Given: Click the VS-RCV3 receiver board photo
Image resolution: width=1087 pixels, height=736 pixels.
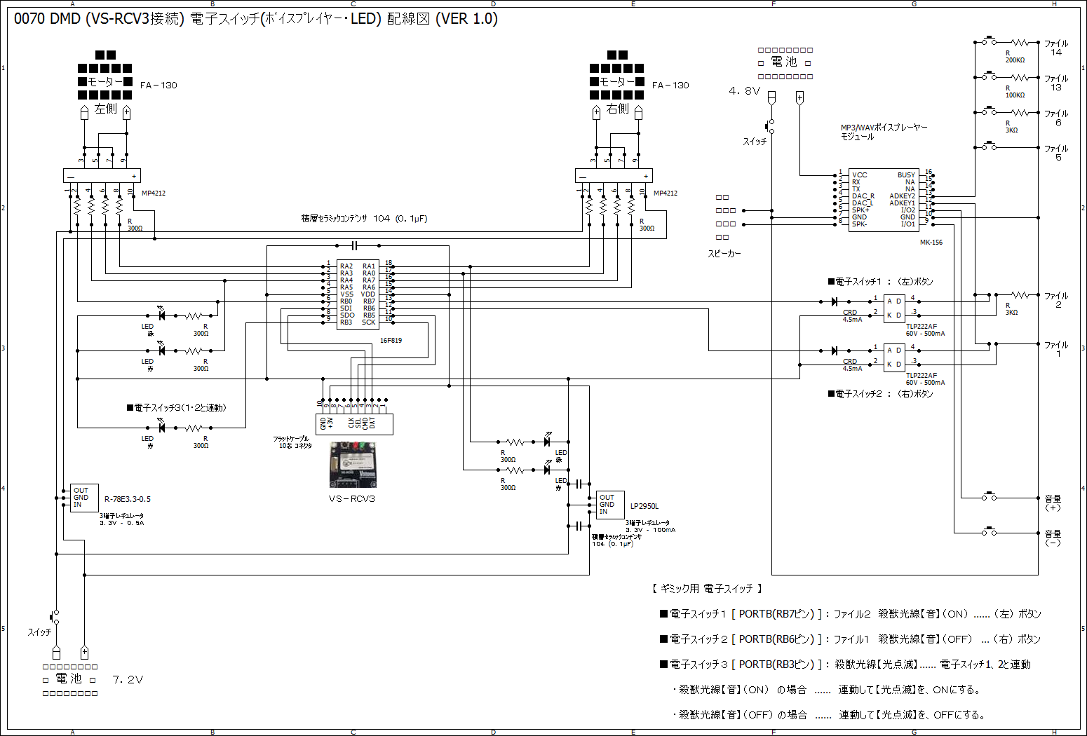Looking at the screenshot, I should 353,464.
